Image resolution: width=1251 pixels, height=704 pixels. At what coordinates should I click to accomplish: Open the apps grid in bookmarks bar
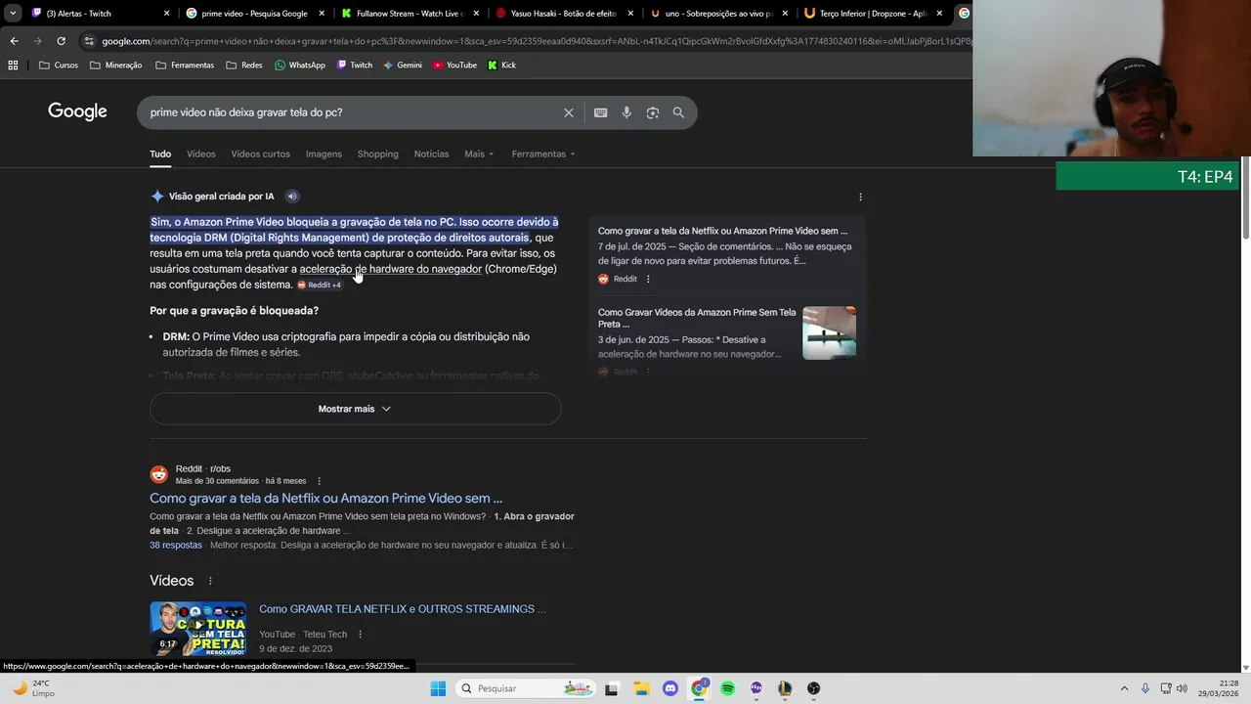click(13, 65)
